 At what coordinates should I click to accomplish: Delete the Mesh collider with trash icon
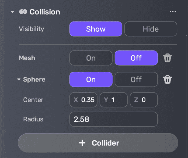(168, 58)
